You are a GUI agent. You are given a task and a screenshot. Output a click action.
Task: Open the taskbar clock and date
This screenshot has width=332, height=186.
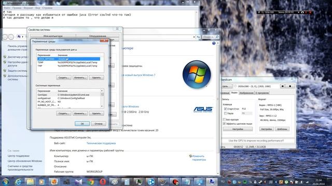pyautogui.click(x=319, y=182)
